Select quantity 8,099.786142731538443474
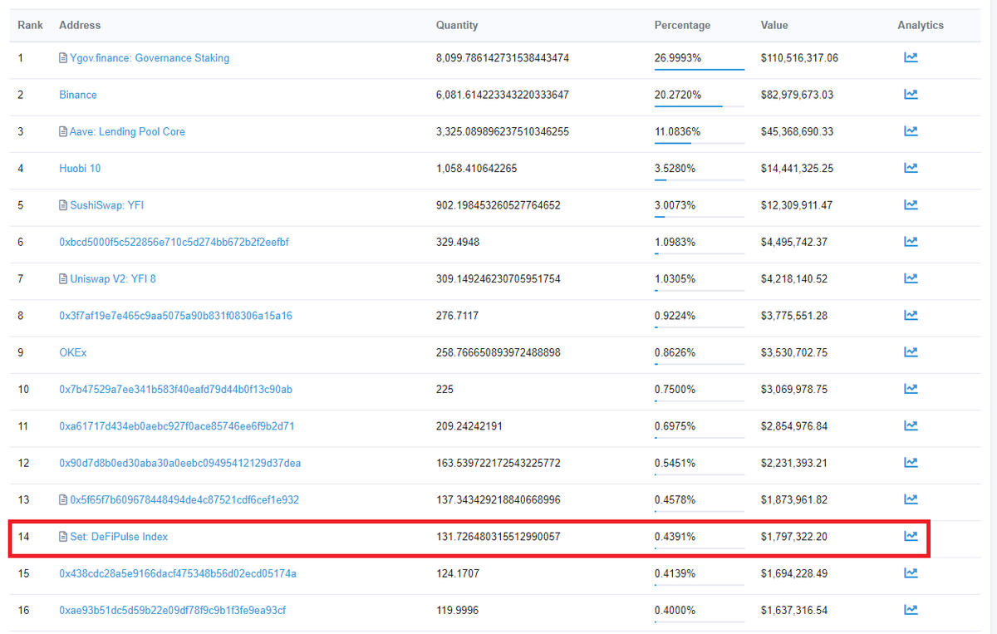This screenshot has width=997, height=634. (x=503, y=58)
